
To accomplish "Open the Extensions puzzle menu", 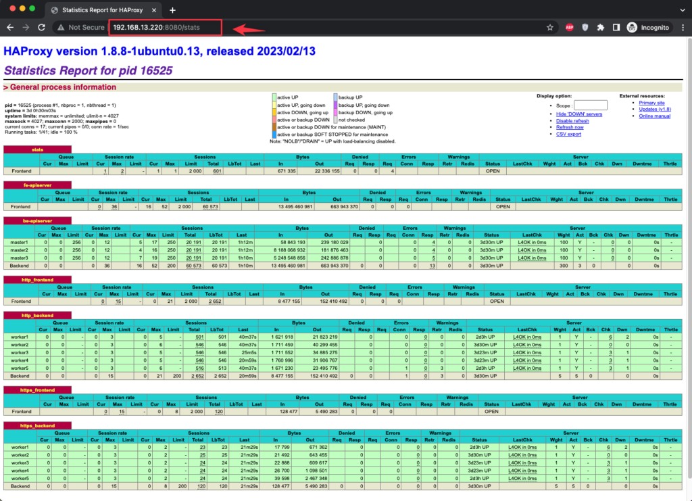I will tap(601, 27).
